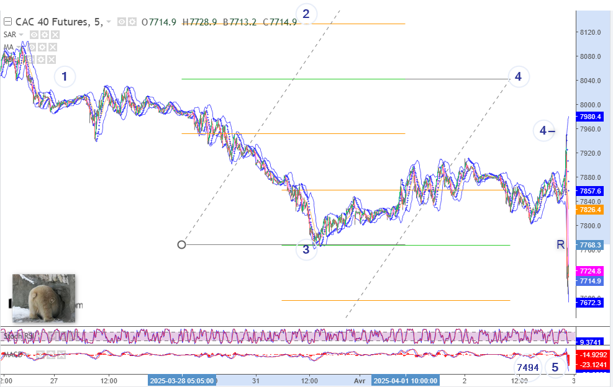
Task: Select the magenta 7724.8 price label
Action: coord(590,270)
